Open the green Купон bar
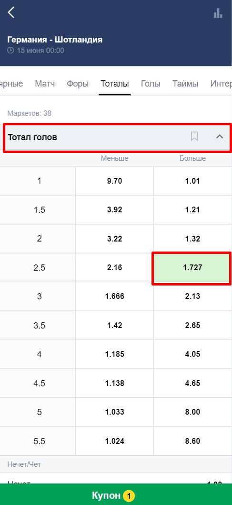The height and width of the screenshot is (505, 232). click(x=116, y=495)
